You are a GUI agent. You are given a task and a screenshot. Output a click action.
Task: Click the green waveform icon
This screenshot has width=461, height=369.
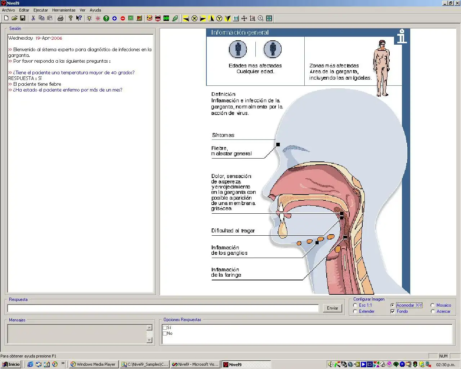click(x=166, y=18)
